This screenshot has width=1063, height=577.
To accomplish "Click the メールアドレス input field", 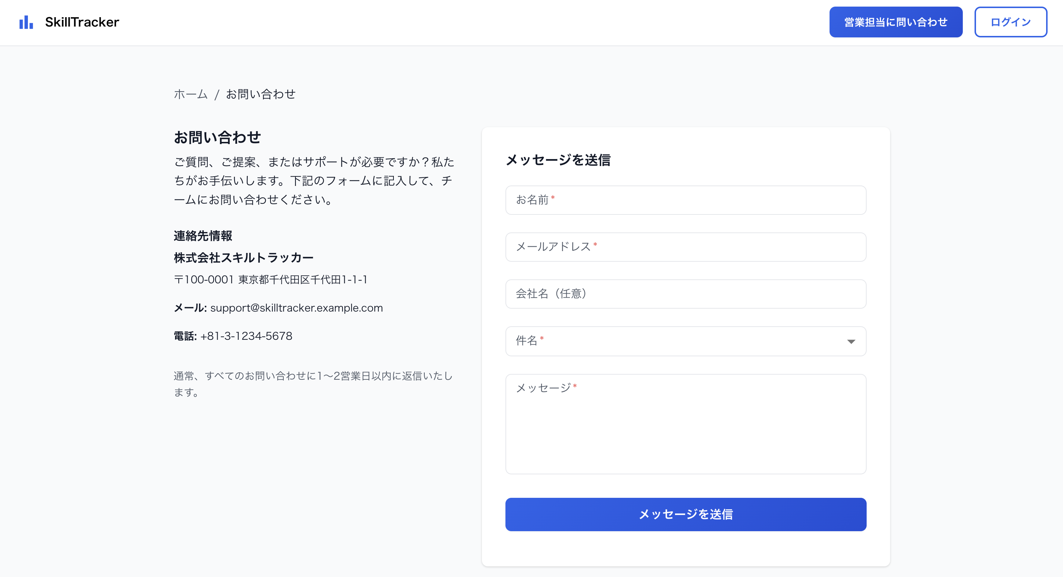I will (x=685, y=247).
